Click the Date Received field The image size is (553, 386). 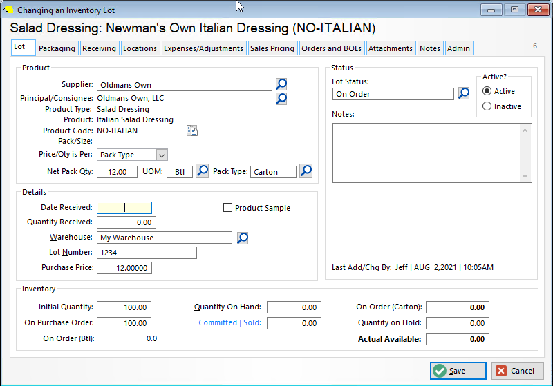pos(124,208)
